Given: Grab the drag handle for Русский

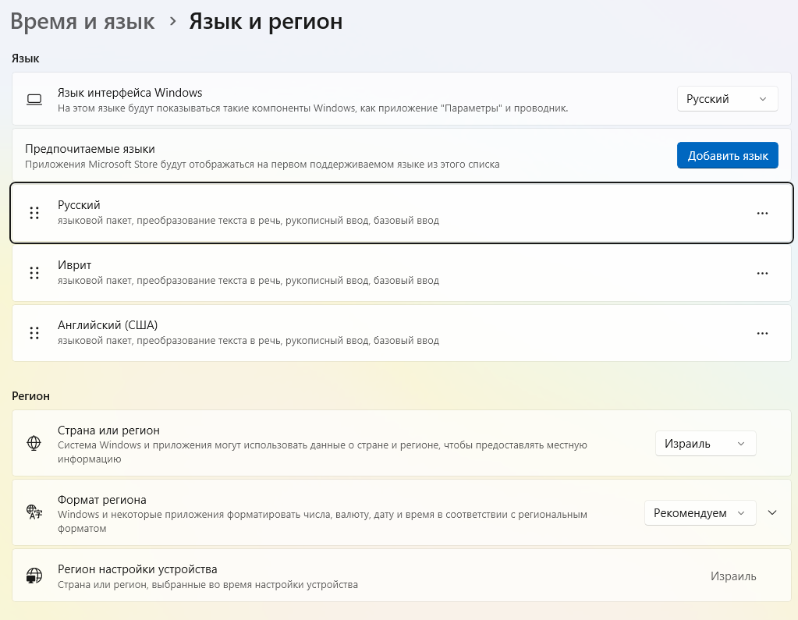Looking at the screenshot, I should click(x=34, y=213).
